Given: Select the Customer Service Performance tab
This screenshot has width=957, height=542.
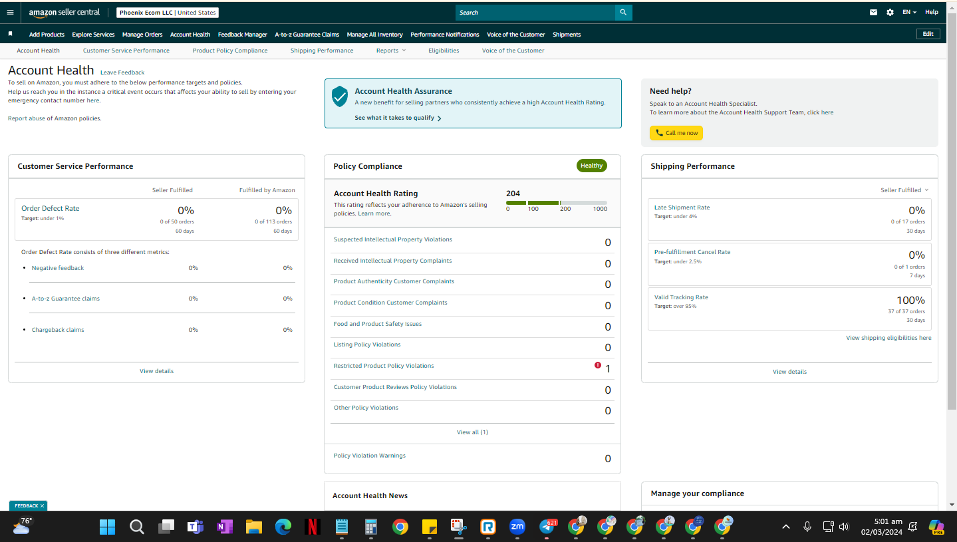Looking at the screenshot, I should coord(126,51).
